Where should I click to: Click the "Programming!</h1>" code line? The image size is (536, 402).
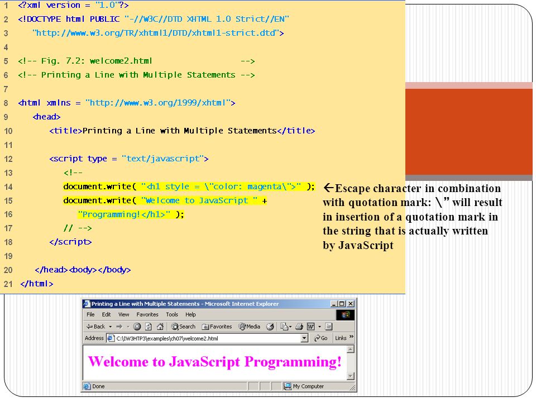pyautogui.click(x=131, y=214)
